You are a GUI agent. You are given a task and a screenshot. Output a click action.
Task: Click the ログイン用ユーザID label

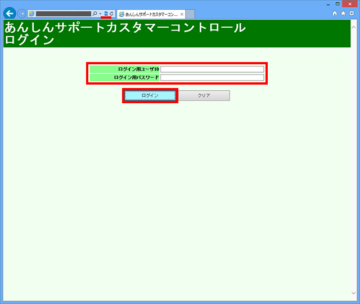coord(138,69)
